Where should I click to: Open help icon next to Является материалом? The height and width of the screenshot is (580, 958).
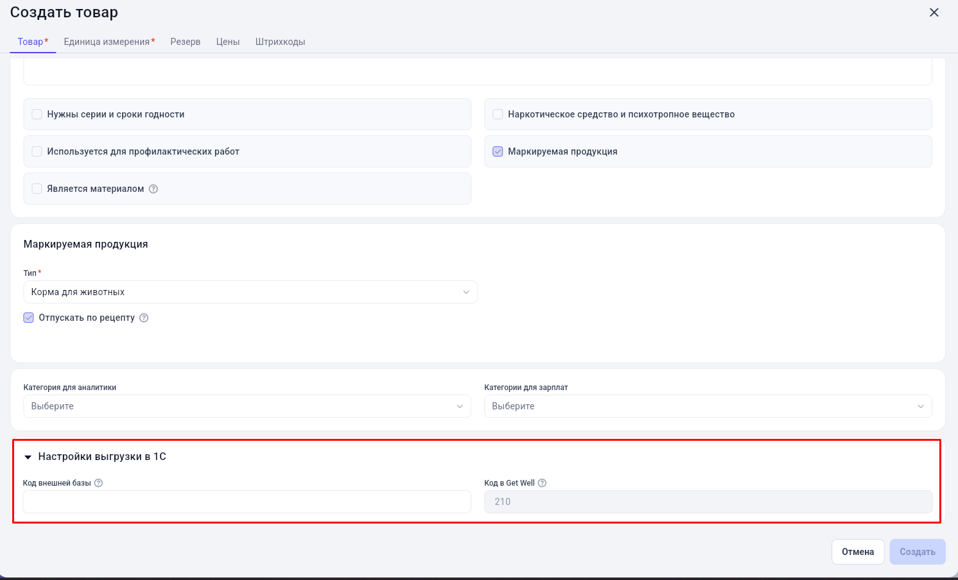pos(153,189)
